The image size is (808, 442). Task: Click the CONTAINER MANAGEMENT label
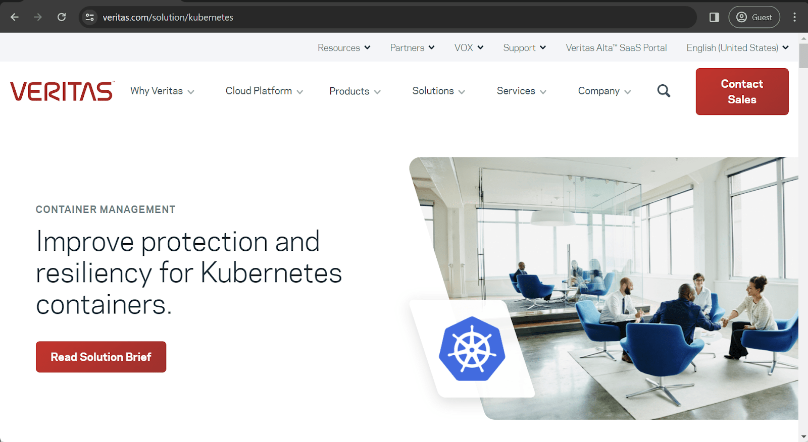click(x=106, y=209)
